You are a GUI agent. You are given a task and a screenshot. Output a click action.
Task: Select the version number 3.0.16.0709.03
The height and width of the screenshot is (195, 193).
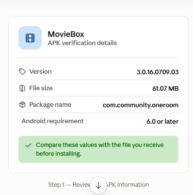[x=158, y=72]
